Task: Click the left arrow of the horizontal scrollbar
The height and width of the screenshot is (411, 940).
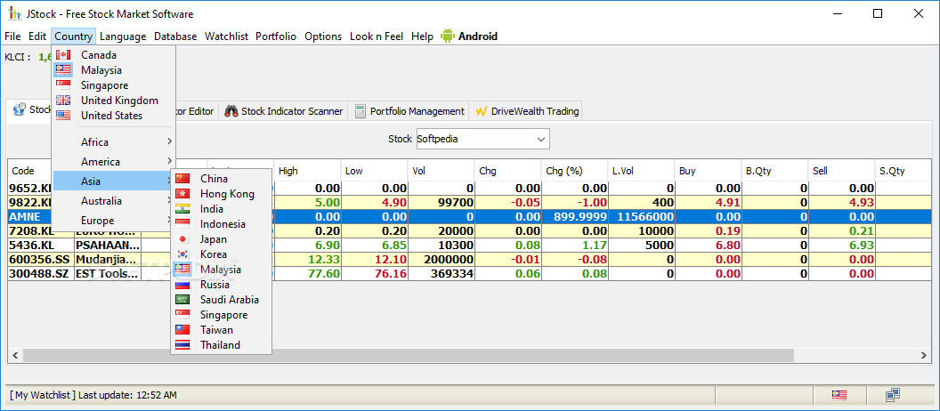Action: point(14,356)
